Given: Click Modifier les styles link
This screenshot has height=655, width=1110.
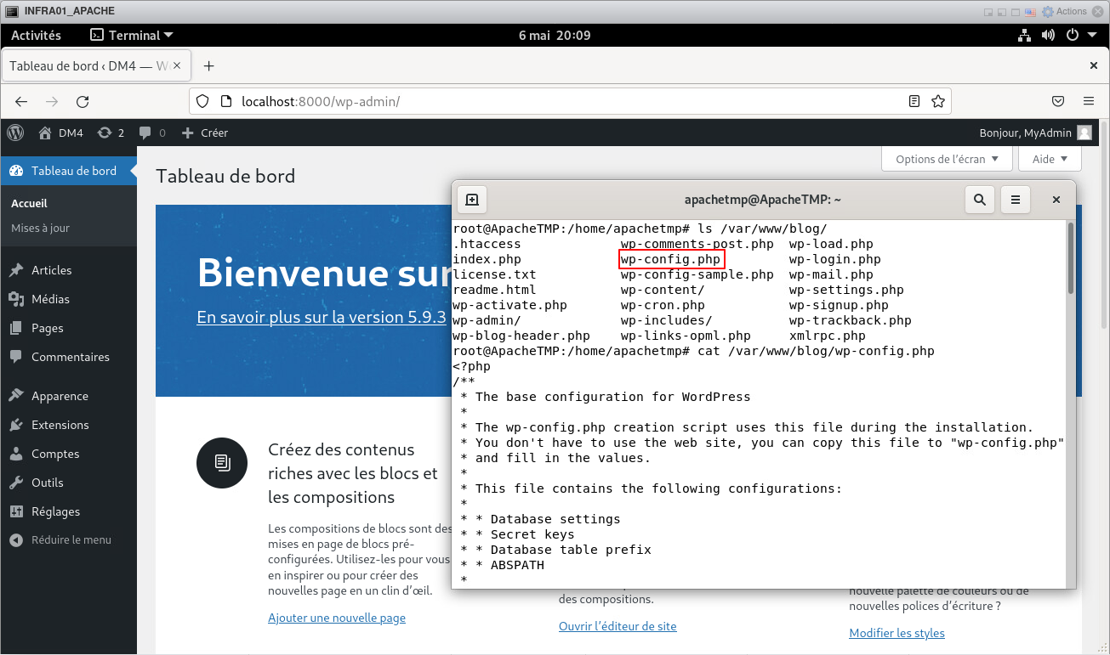Looking at the screenshot, I should pyautogui.click(x=897, y=633).
